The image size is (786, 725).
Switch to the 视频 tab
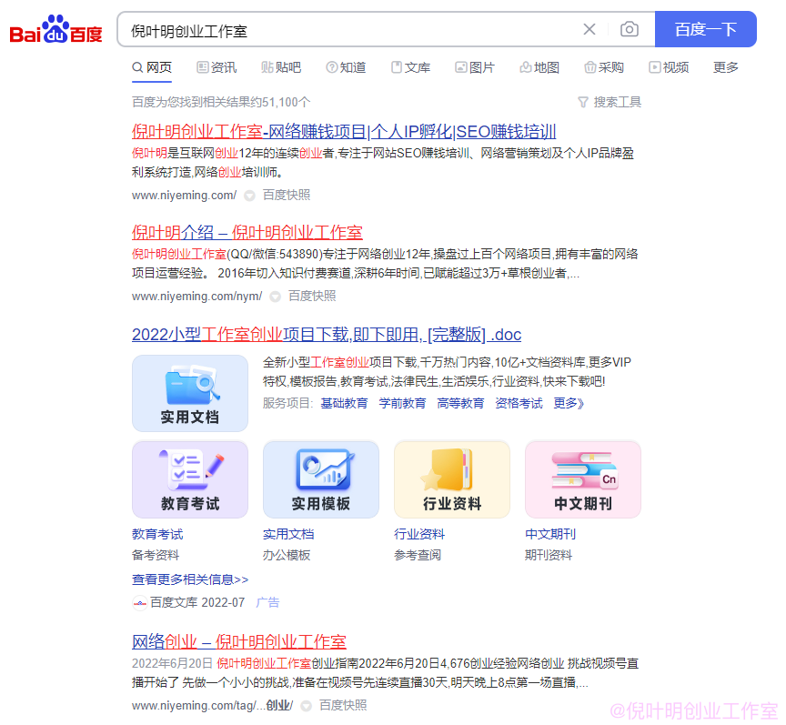point(669,67)
